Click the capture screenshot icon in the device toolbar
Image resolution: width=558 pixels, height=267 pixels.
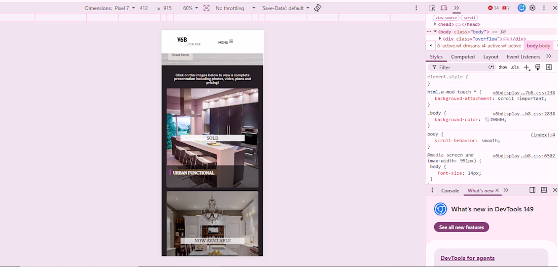[206, 8]
